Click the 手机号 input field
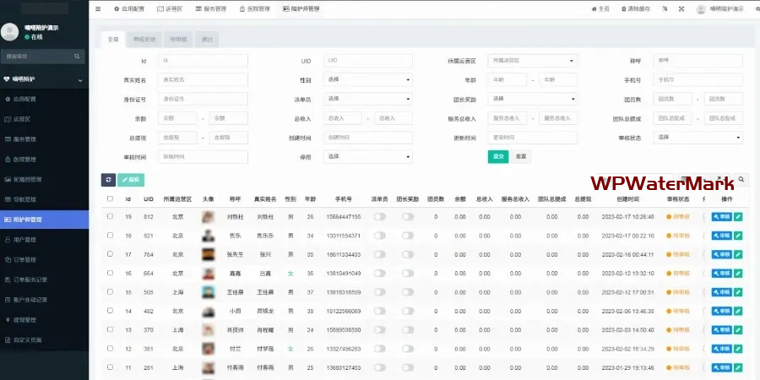 [x=698, y=80]
